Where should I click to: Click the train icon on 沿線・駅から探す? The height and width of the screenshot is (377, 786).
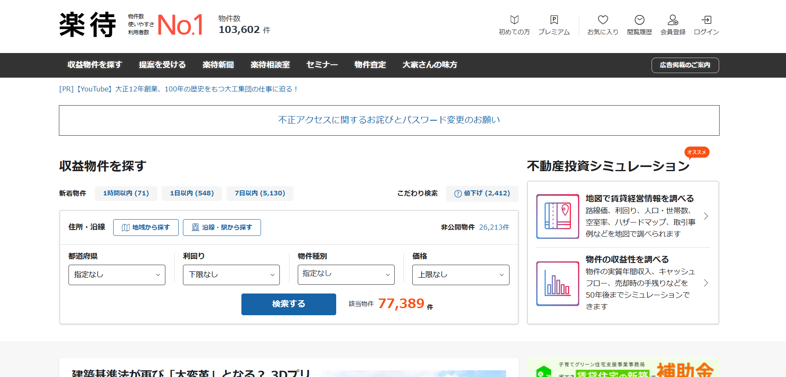point(195,228)
